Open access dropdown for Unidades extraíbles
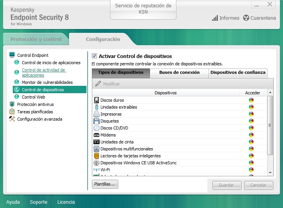The image size is (283, 208). [x=251, y=107]
